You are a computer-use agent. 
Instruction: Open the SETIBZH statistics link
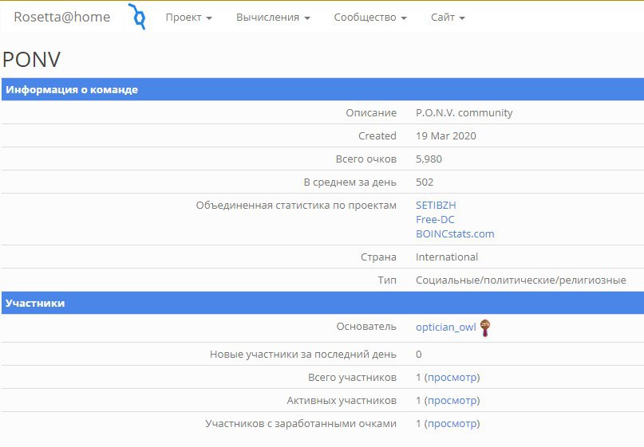(436, 205)
